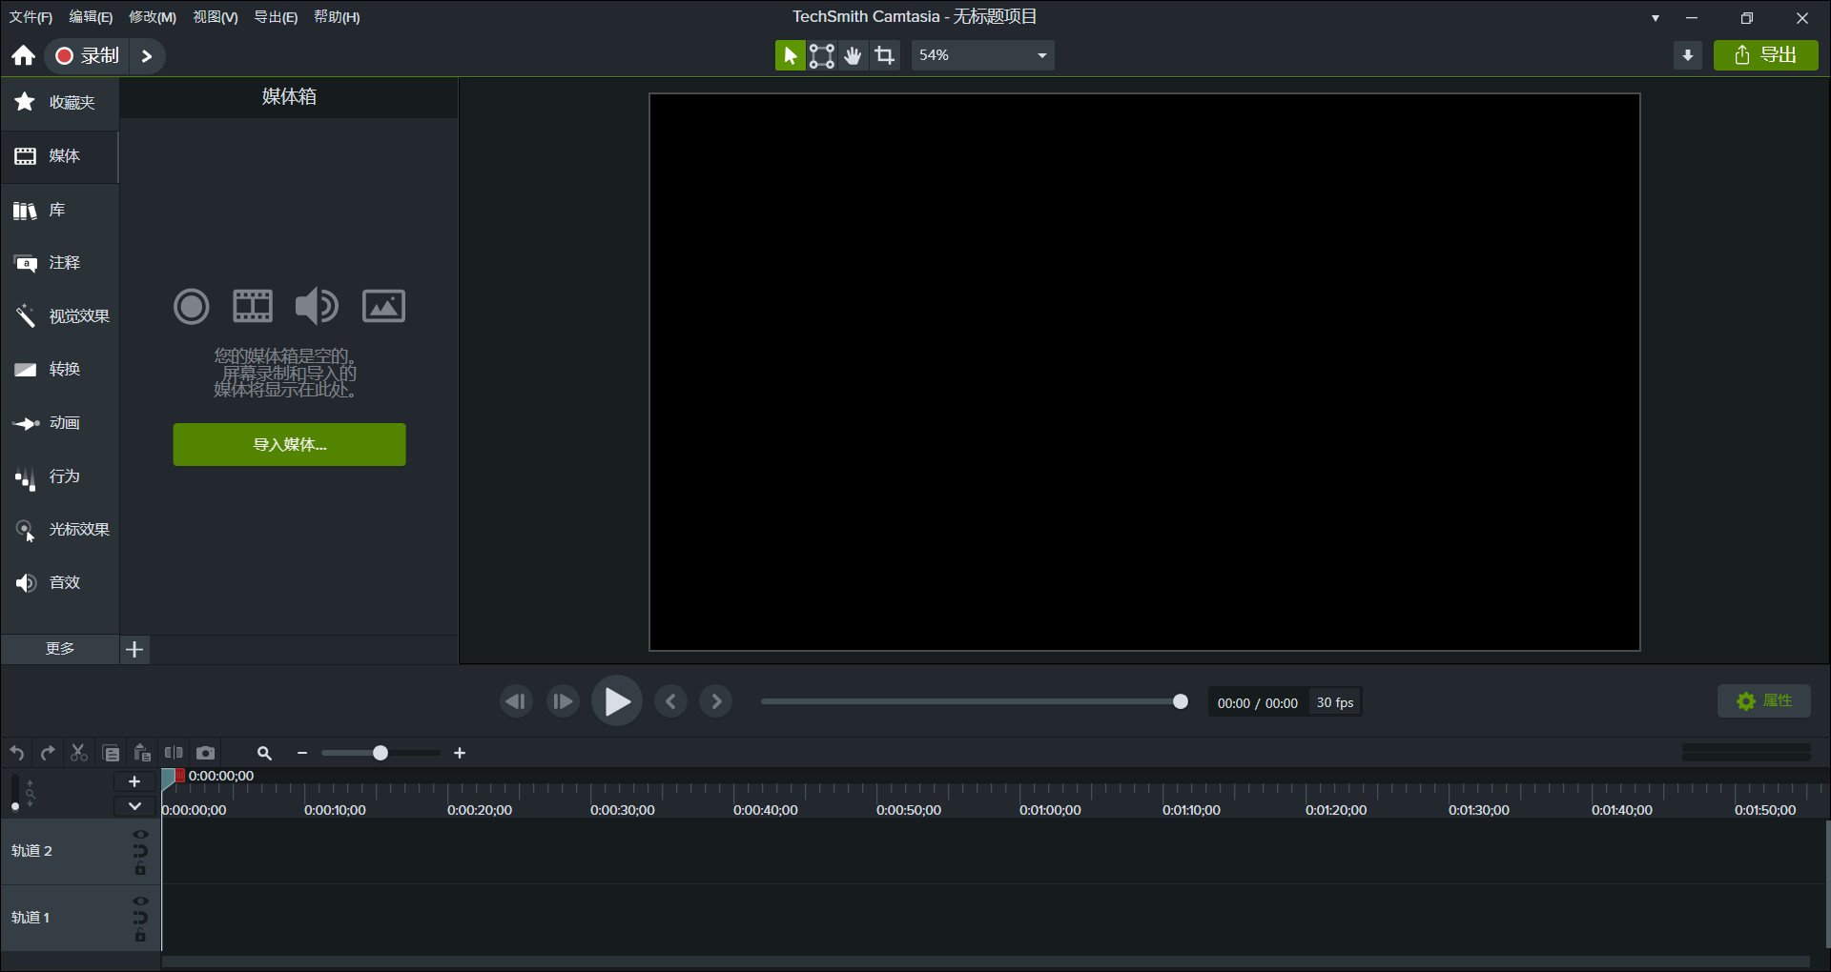Click the audio speaker icon in media bin
Screen dimensions: 1831x972
coord(317,306)
